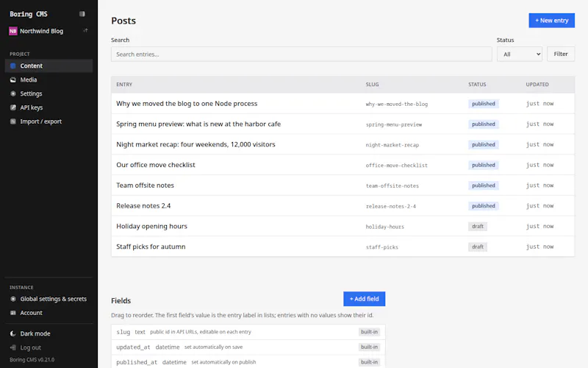Click the + Add field button
Image resolution: width=588 pixels, height=368 pixels.
(x=364, y=299)
